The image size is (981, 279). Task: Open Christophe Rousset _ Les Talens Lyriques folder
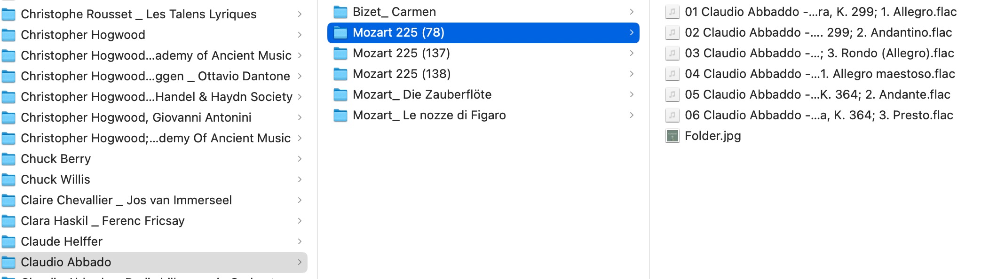click(x=154, y=14)
